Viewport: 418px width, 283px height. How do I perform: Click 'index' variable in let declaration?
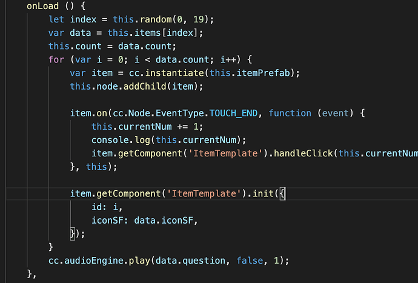click(x=83, y=19)
